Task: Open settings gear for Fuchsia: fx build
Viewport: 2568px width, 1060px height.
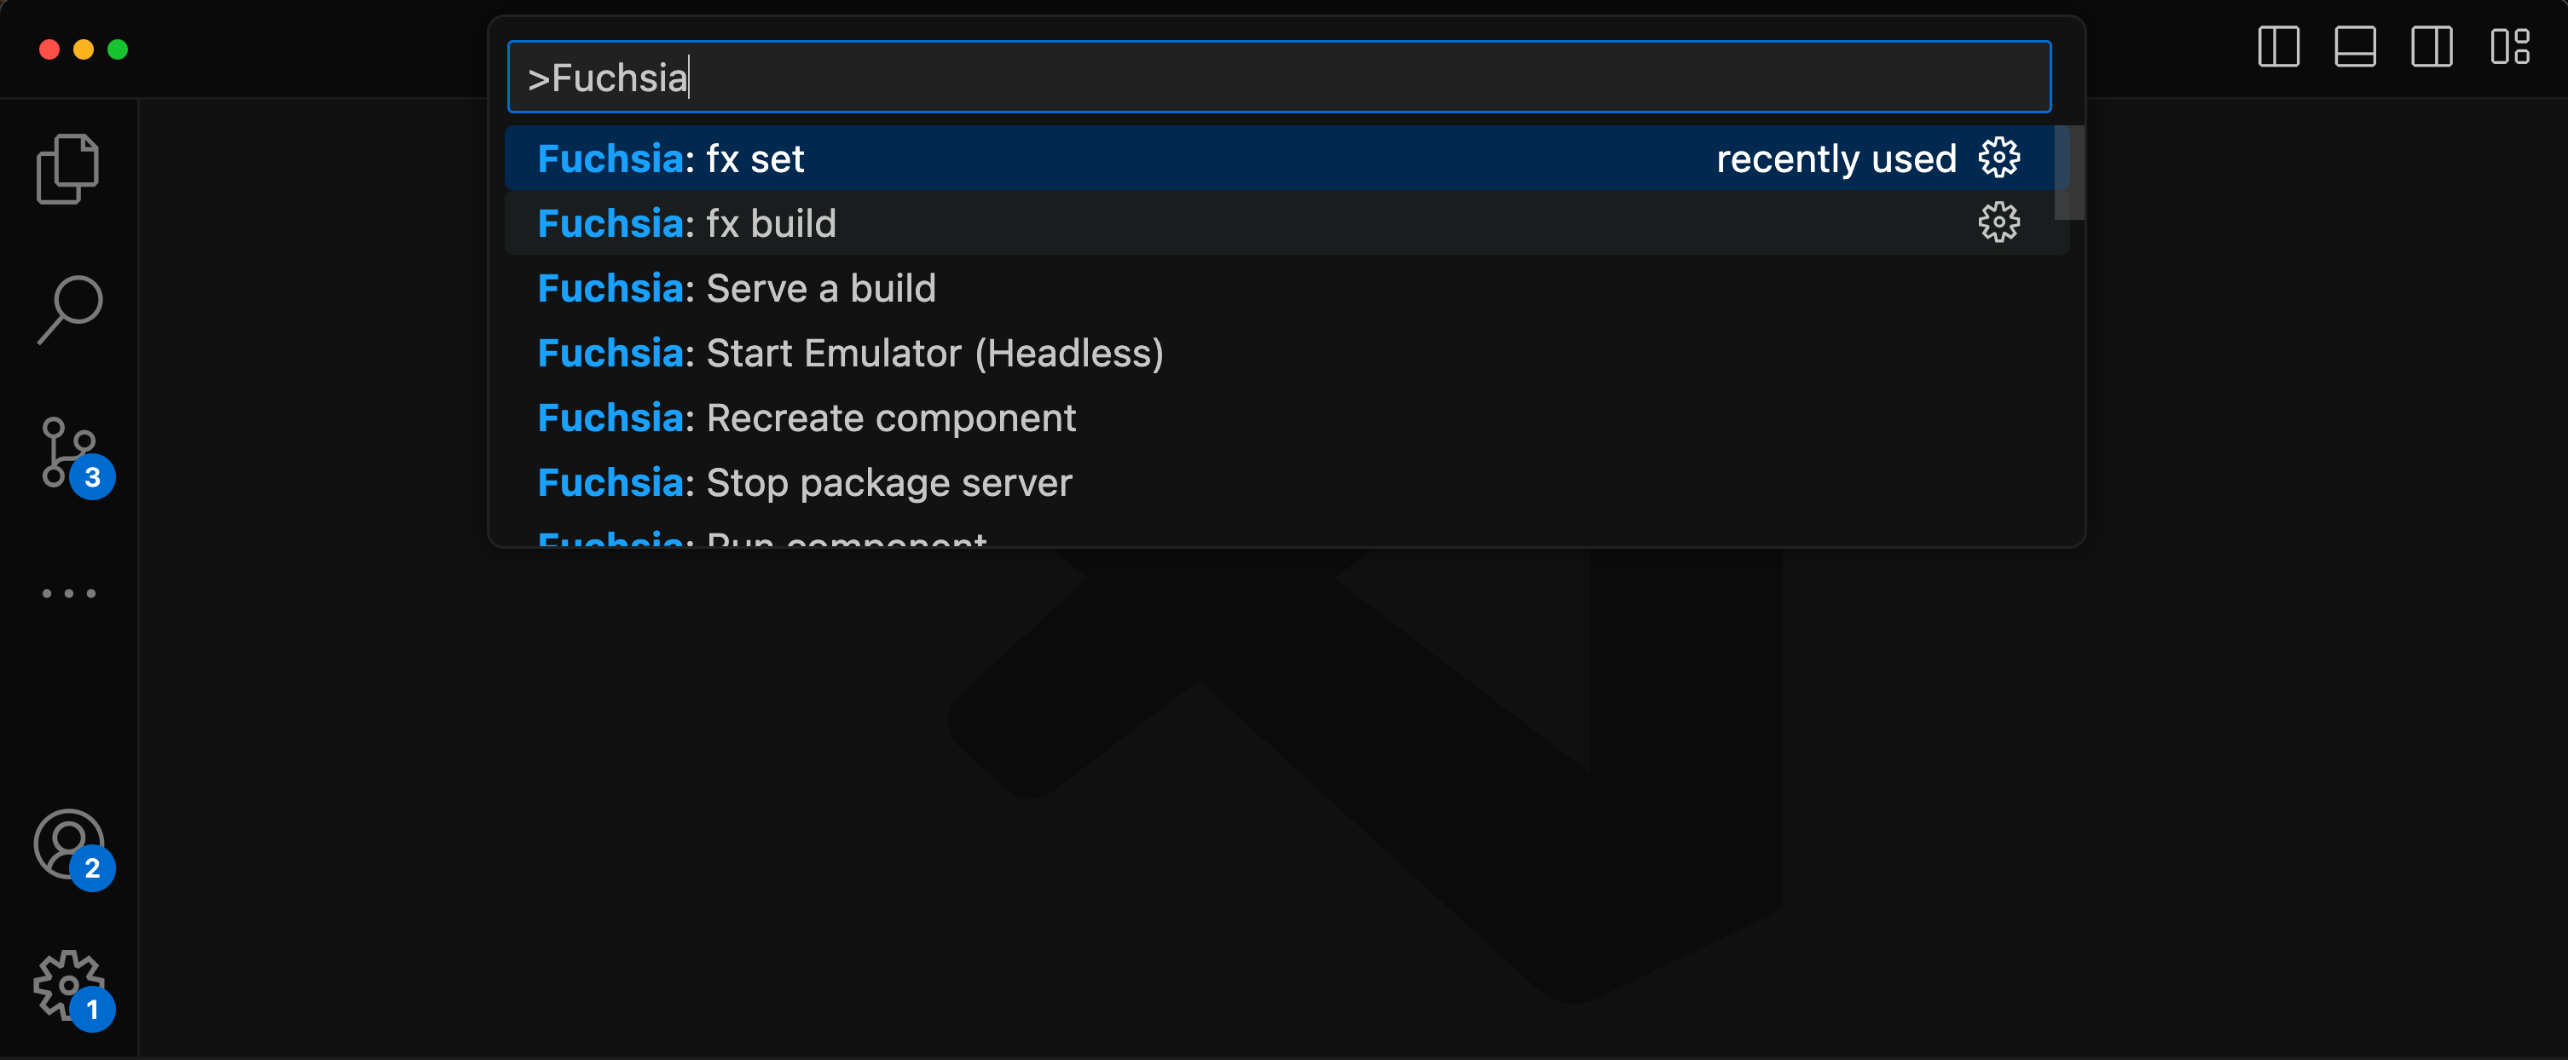Action: click(2000, 222)
